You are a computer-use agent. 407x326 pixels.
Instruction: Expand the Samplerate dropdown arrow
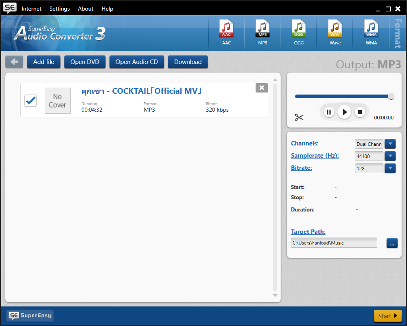tap(390, 156)
